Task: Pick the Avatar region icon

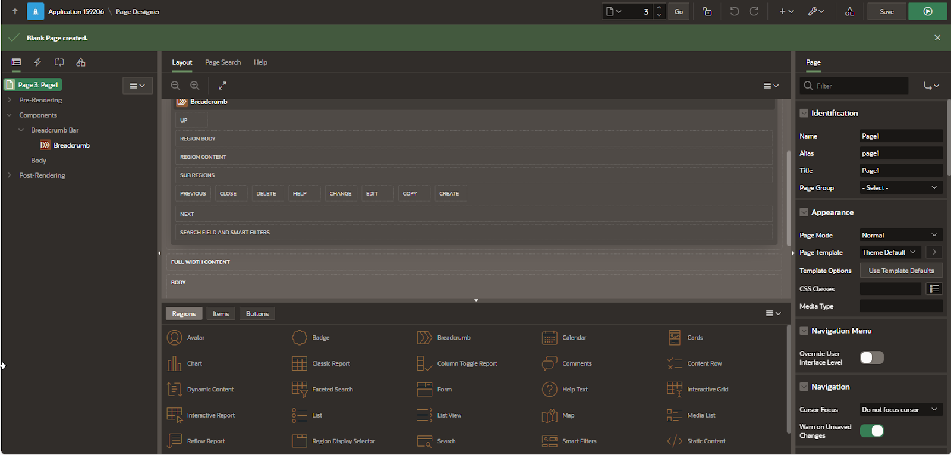Action: (x=174, y=338)
